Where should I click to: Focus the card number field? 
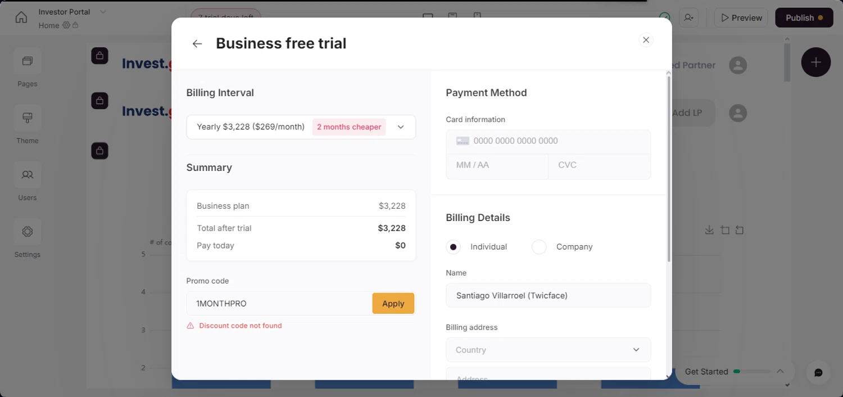(x=549, y=141)
